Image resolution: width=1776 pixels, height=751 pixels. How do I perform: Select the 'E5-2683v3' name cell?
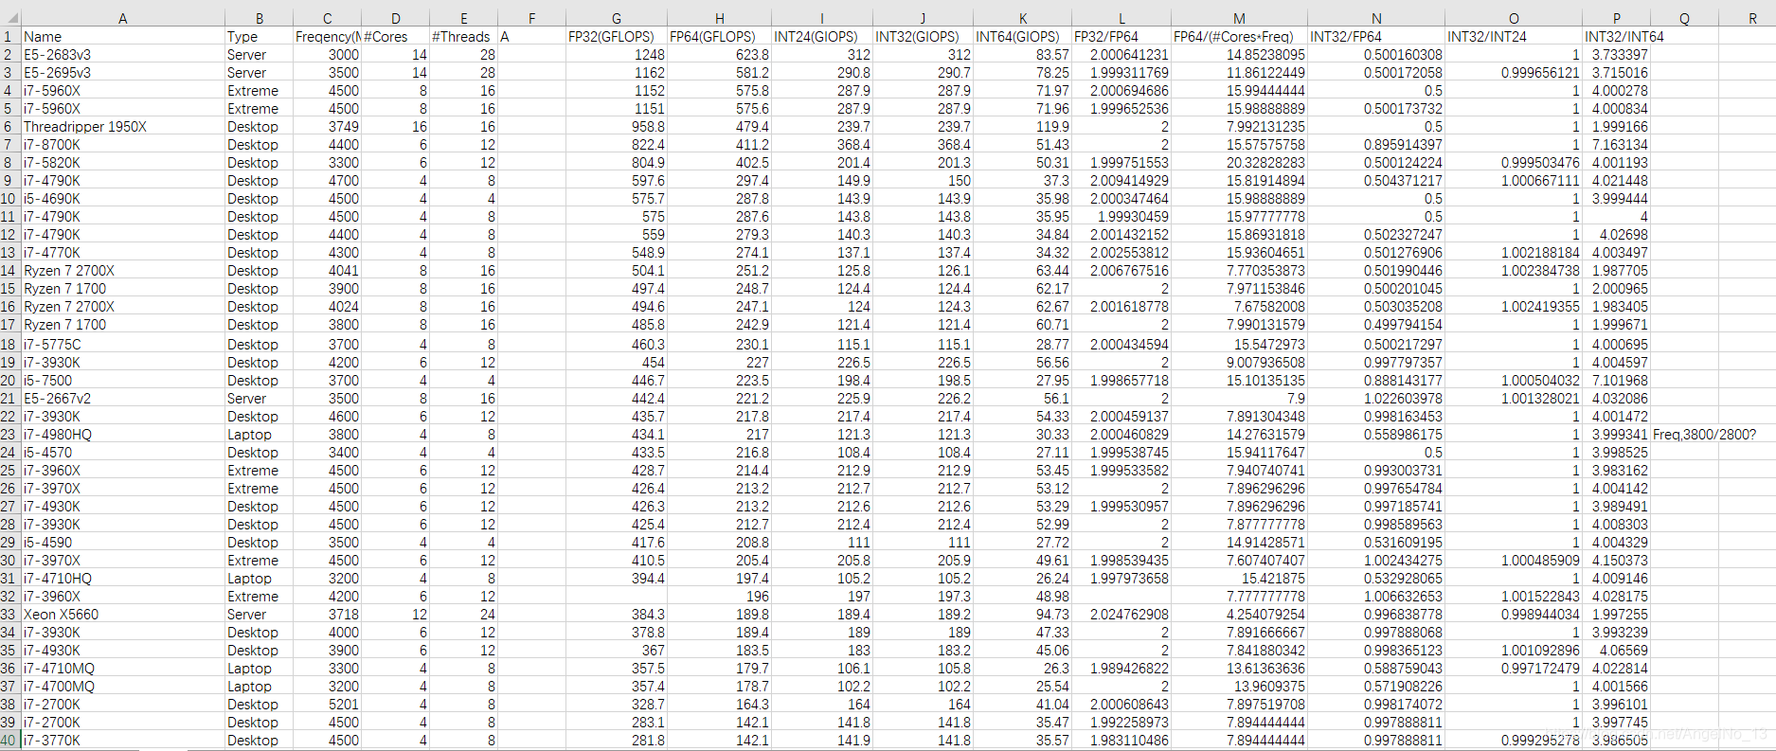point(123,55)
